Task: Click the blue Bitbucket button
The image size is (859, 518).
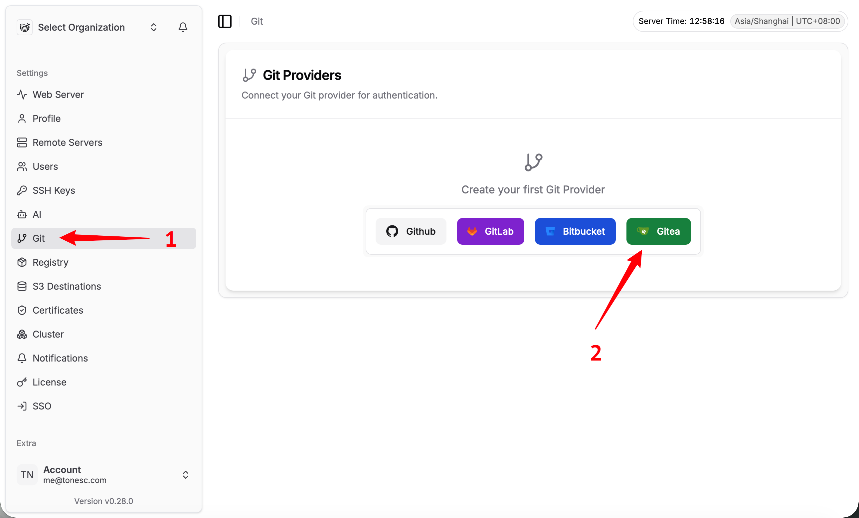Action: click(x=575, y=231)
